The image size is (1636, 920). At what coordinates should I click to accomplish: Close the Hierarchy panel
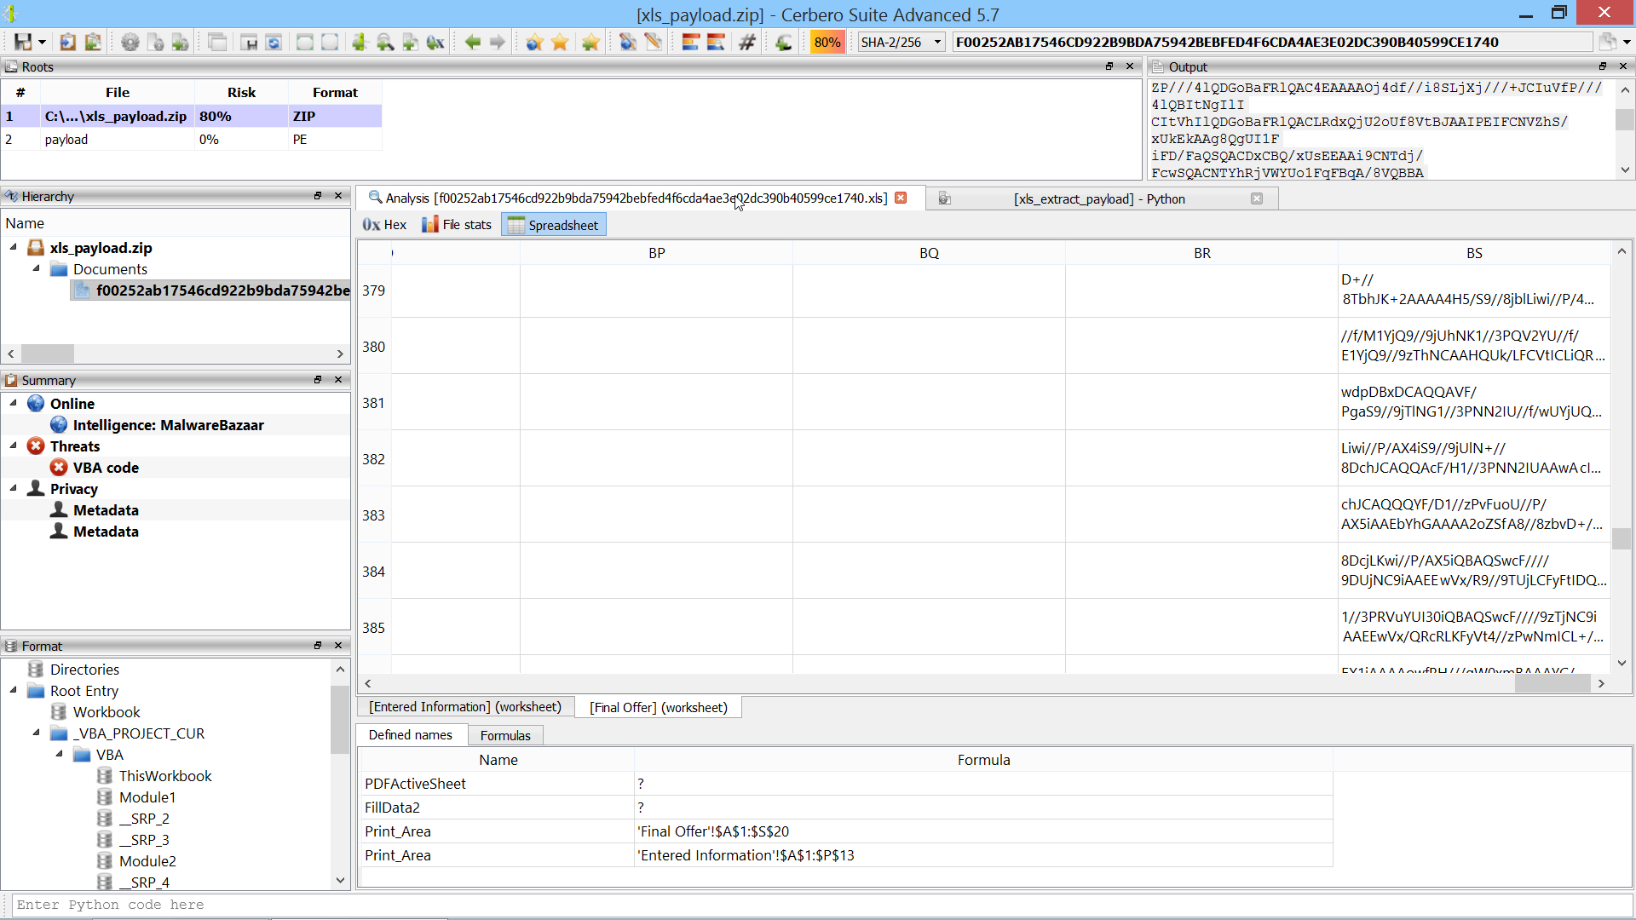pos(338,196)
